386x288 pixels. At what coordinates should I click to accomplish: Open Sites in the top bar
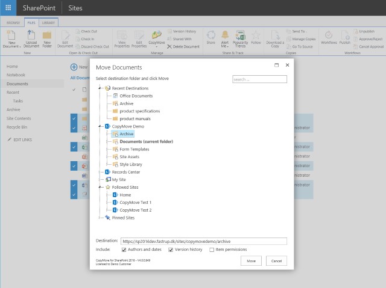point(75,8)
